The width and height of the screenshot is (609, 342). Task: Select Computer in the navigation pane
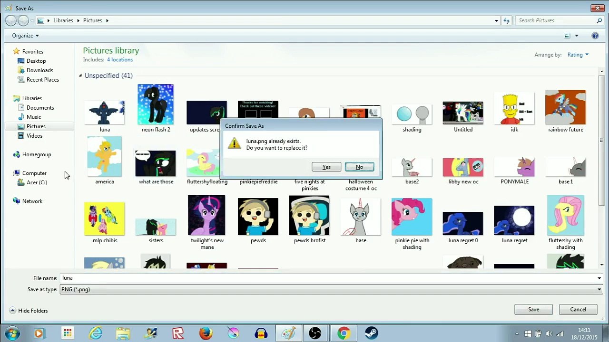(30, 173)
